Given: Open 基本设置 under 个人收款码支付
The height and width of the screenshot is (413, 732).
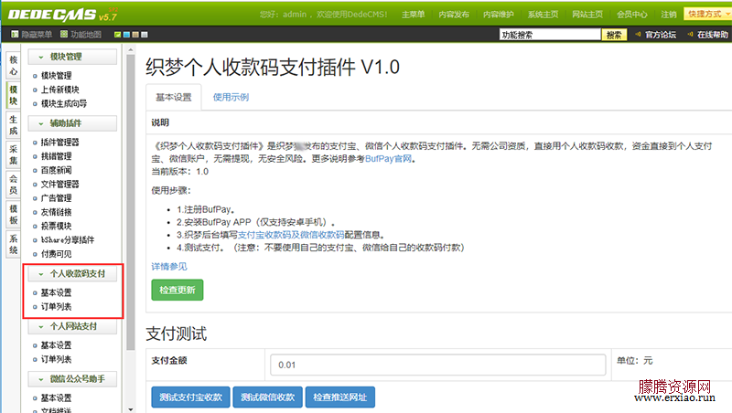Looking at the screenshot, I should coord(56,292).
